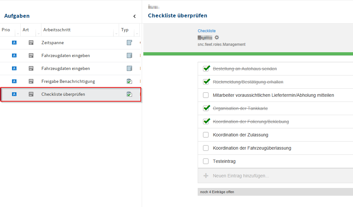
Task: Tick the Testeintrag checkbox
Action: (206, 161)
